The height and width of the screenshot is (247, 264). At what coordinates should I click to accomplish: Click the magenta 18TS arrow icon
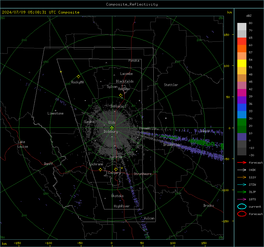click(242, 199)
